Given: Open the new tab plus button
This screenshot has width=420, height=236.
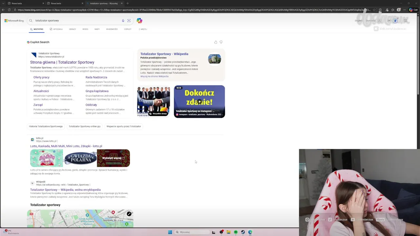Looking at the screenshot, I should click(127, 3).
